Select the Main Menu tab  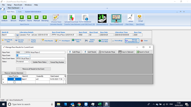coord(11,12)
